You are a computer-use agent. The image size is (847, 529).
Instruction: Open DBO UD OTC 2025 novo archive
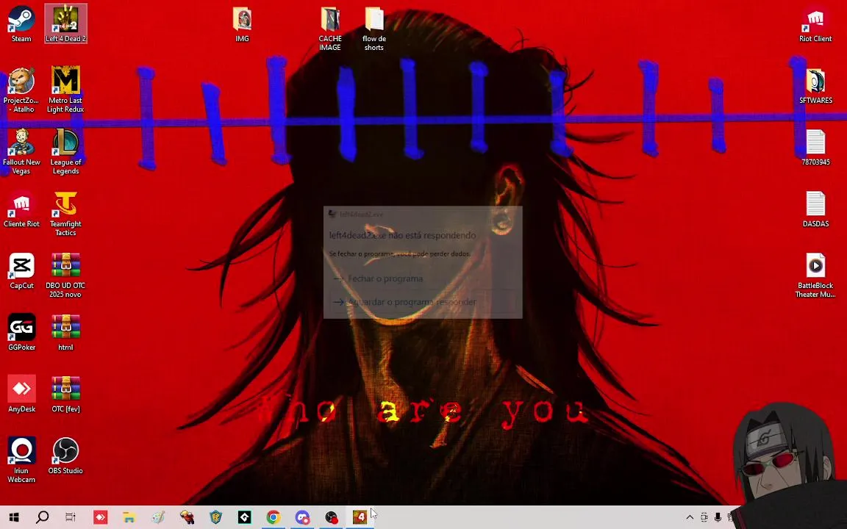65,276
